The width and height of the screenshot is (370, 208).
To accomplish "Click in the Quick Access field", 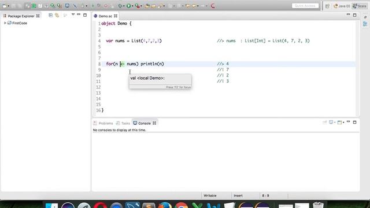I will [305, 6].
